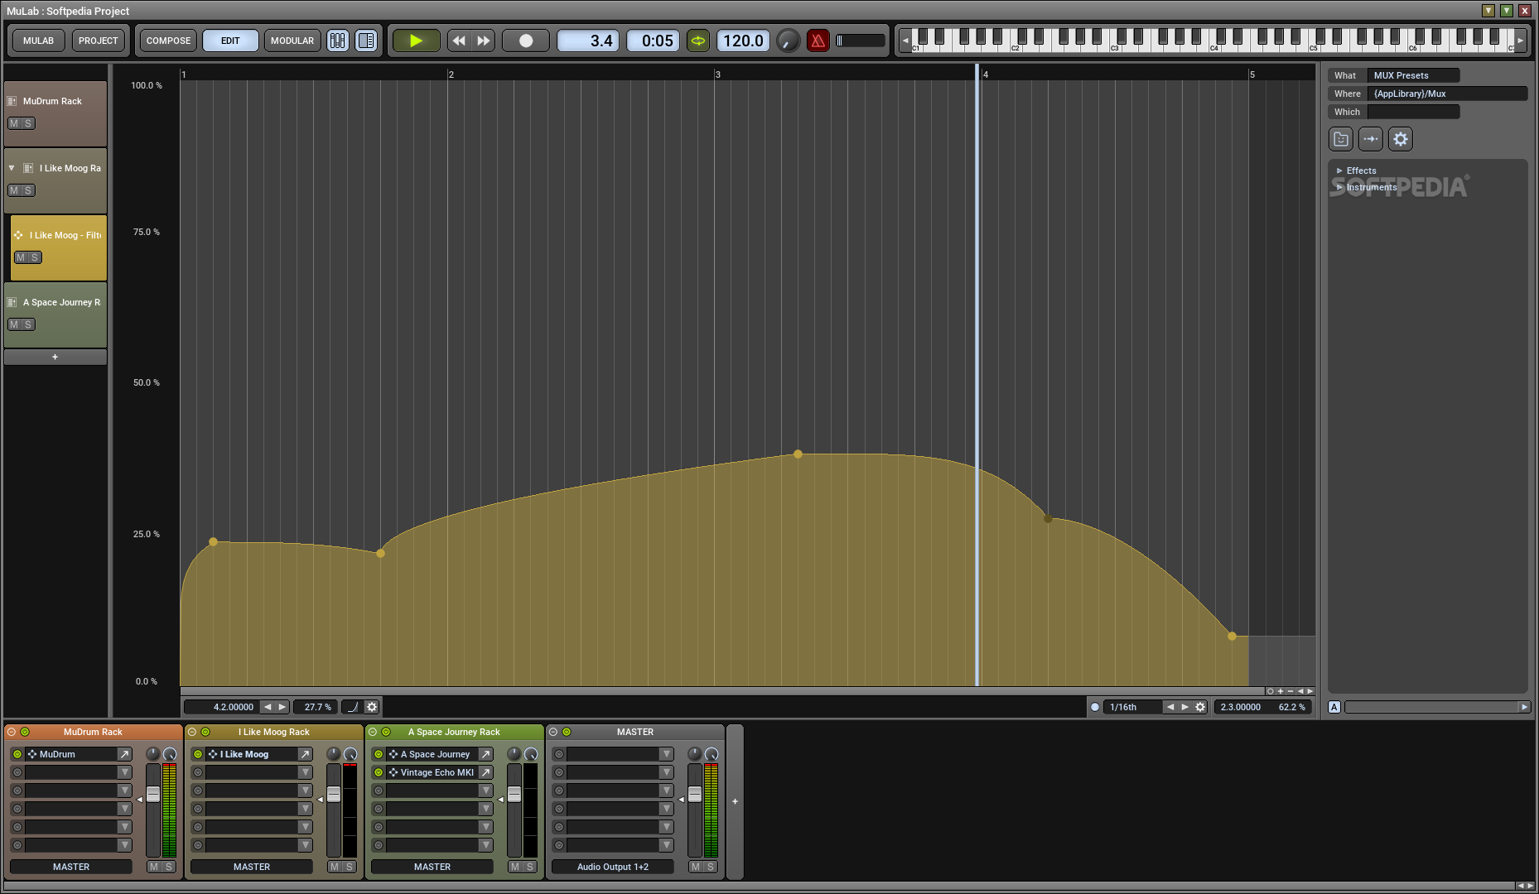Screen dimensions: 1539x894
Task: Open automation envelope settings gear
Action: coord(372,707)
